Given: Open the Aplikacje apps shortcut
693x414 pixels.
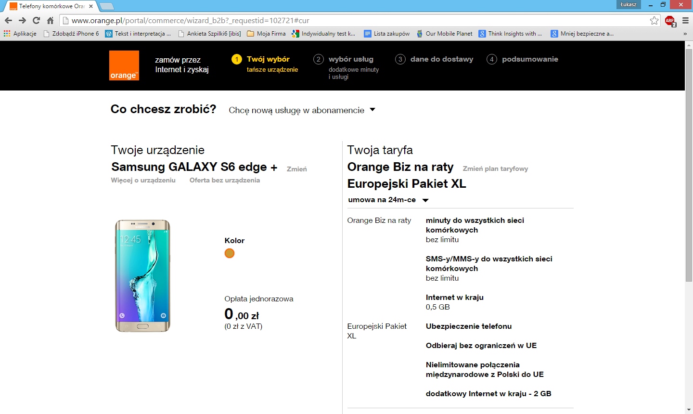Looking at the screenshot, I should pyautogui.click(x=20, y=34).
